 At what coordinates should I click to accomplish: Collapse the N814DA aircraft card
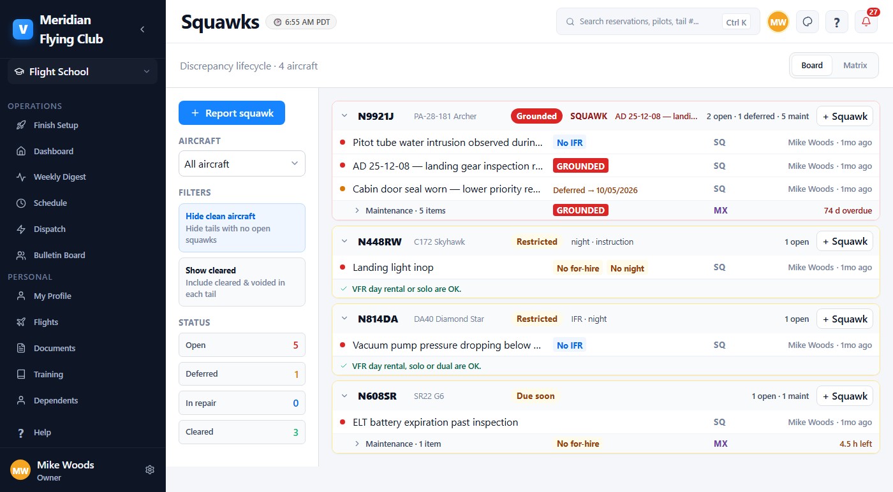pos(344,319)
